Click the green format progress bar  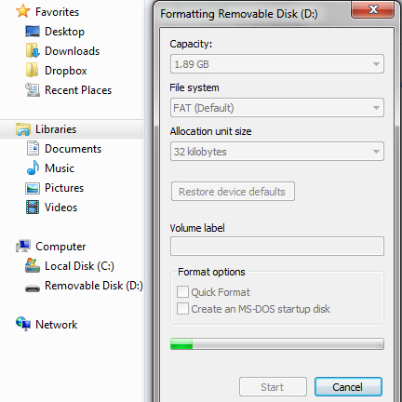click(277, 344)
